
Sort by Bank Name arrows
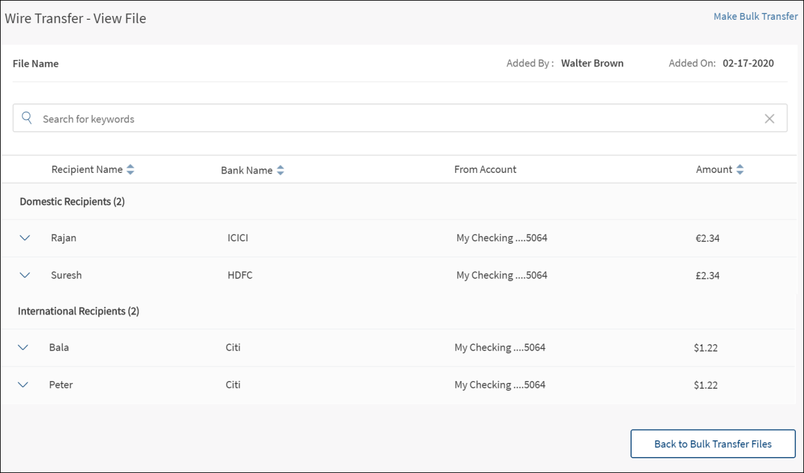point(280,170)
